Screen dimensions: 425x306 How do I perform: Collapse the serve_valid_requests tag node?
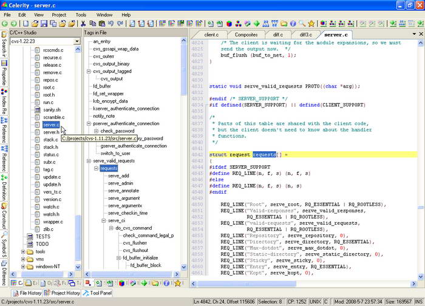(x=89, y=160)
